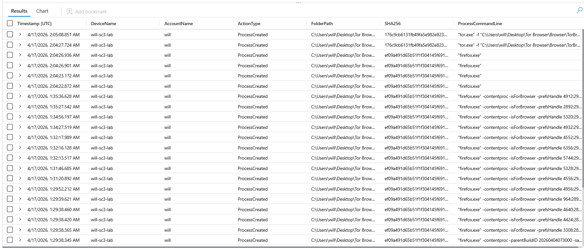Expand the 2:04:27.724 AM row
This screenshot has width=584, height=248.
coord(20,45)
